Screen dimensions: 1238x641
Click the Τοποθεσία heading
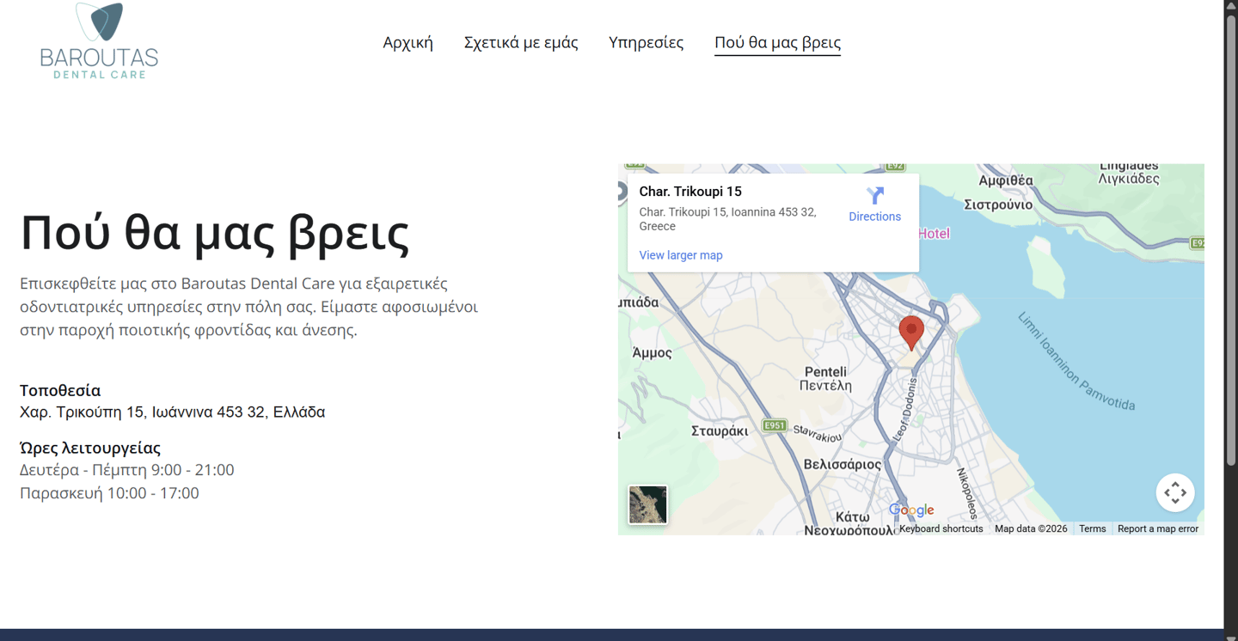point(60,391)
